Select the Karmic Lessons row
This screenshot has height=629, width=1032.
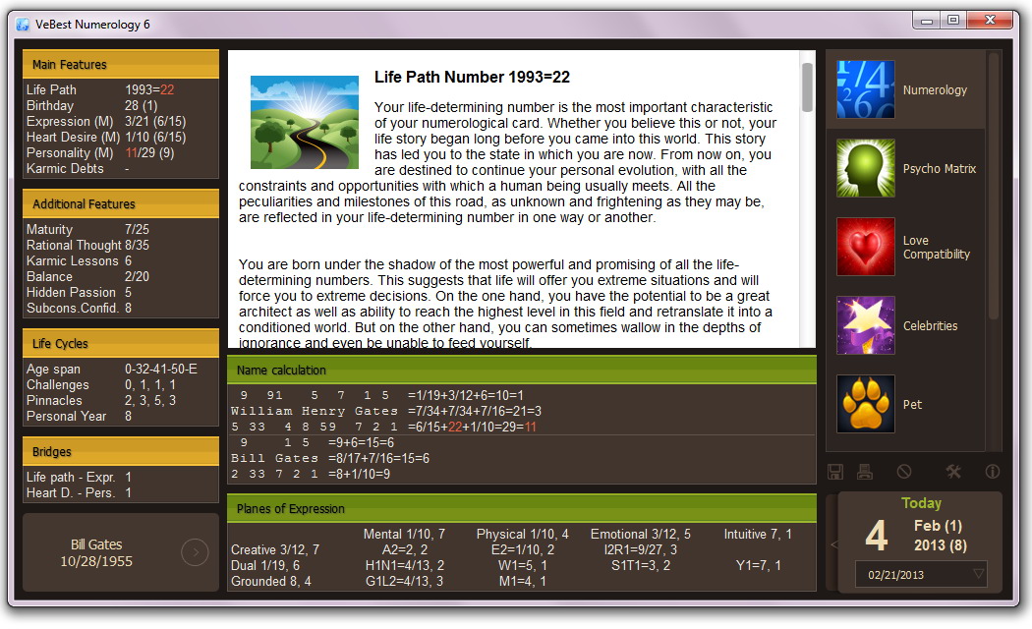[121, 260]
